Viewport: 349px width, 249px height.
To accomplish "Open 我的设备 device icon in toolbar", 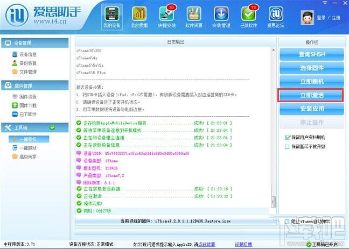I will (x=111, y=17).
